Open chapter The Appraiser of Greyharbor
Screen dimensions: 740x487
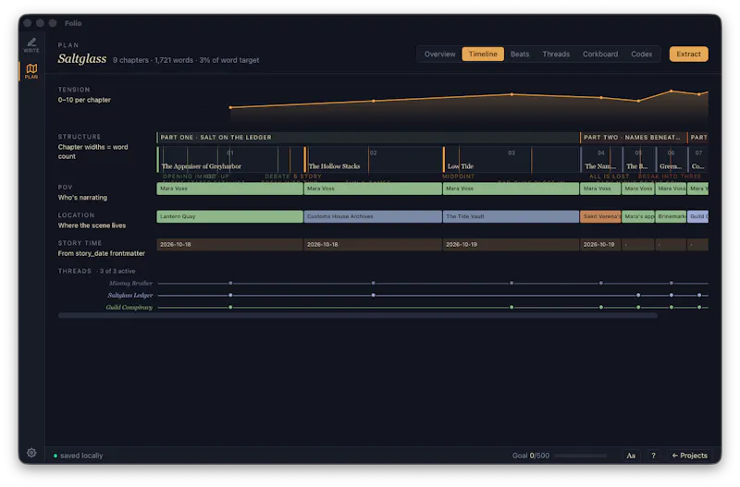point(229,159)
